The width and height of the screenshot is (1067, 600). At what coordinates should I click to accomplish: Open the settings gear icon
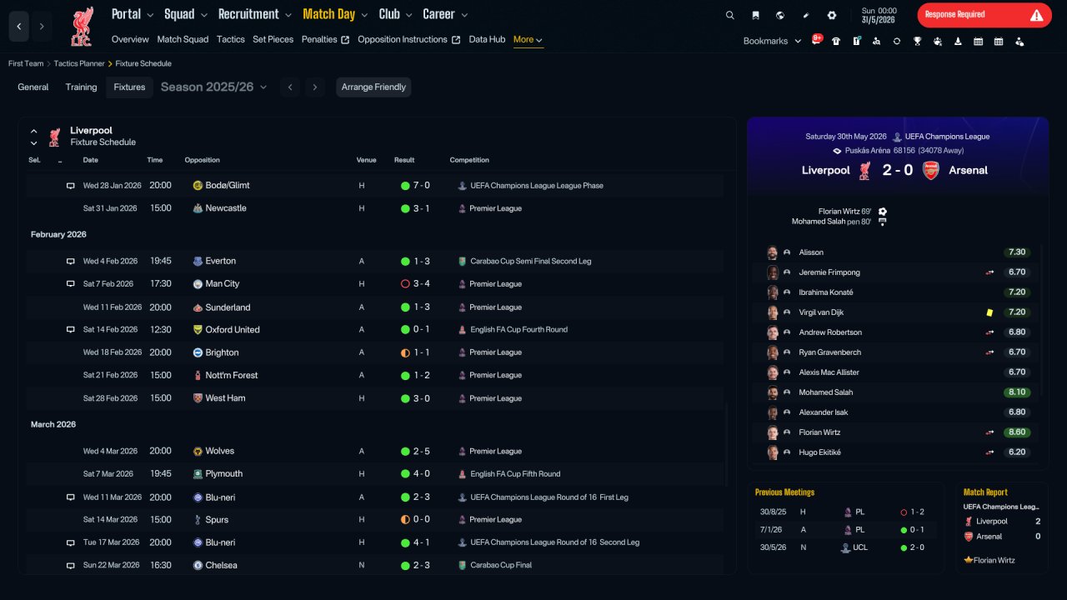coord(832,15)
